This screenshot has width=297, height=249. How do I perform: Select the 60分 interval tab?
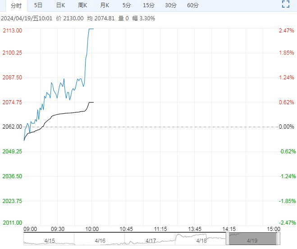pyautogui.click(x=192, y=5)
